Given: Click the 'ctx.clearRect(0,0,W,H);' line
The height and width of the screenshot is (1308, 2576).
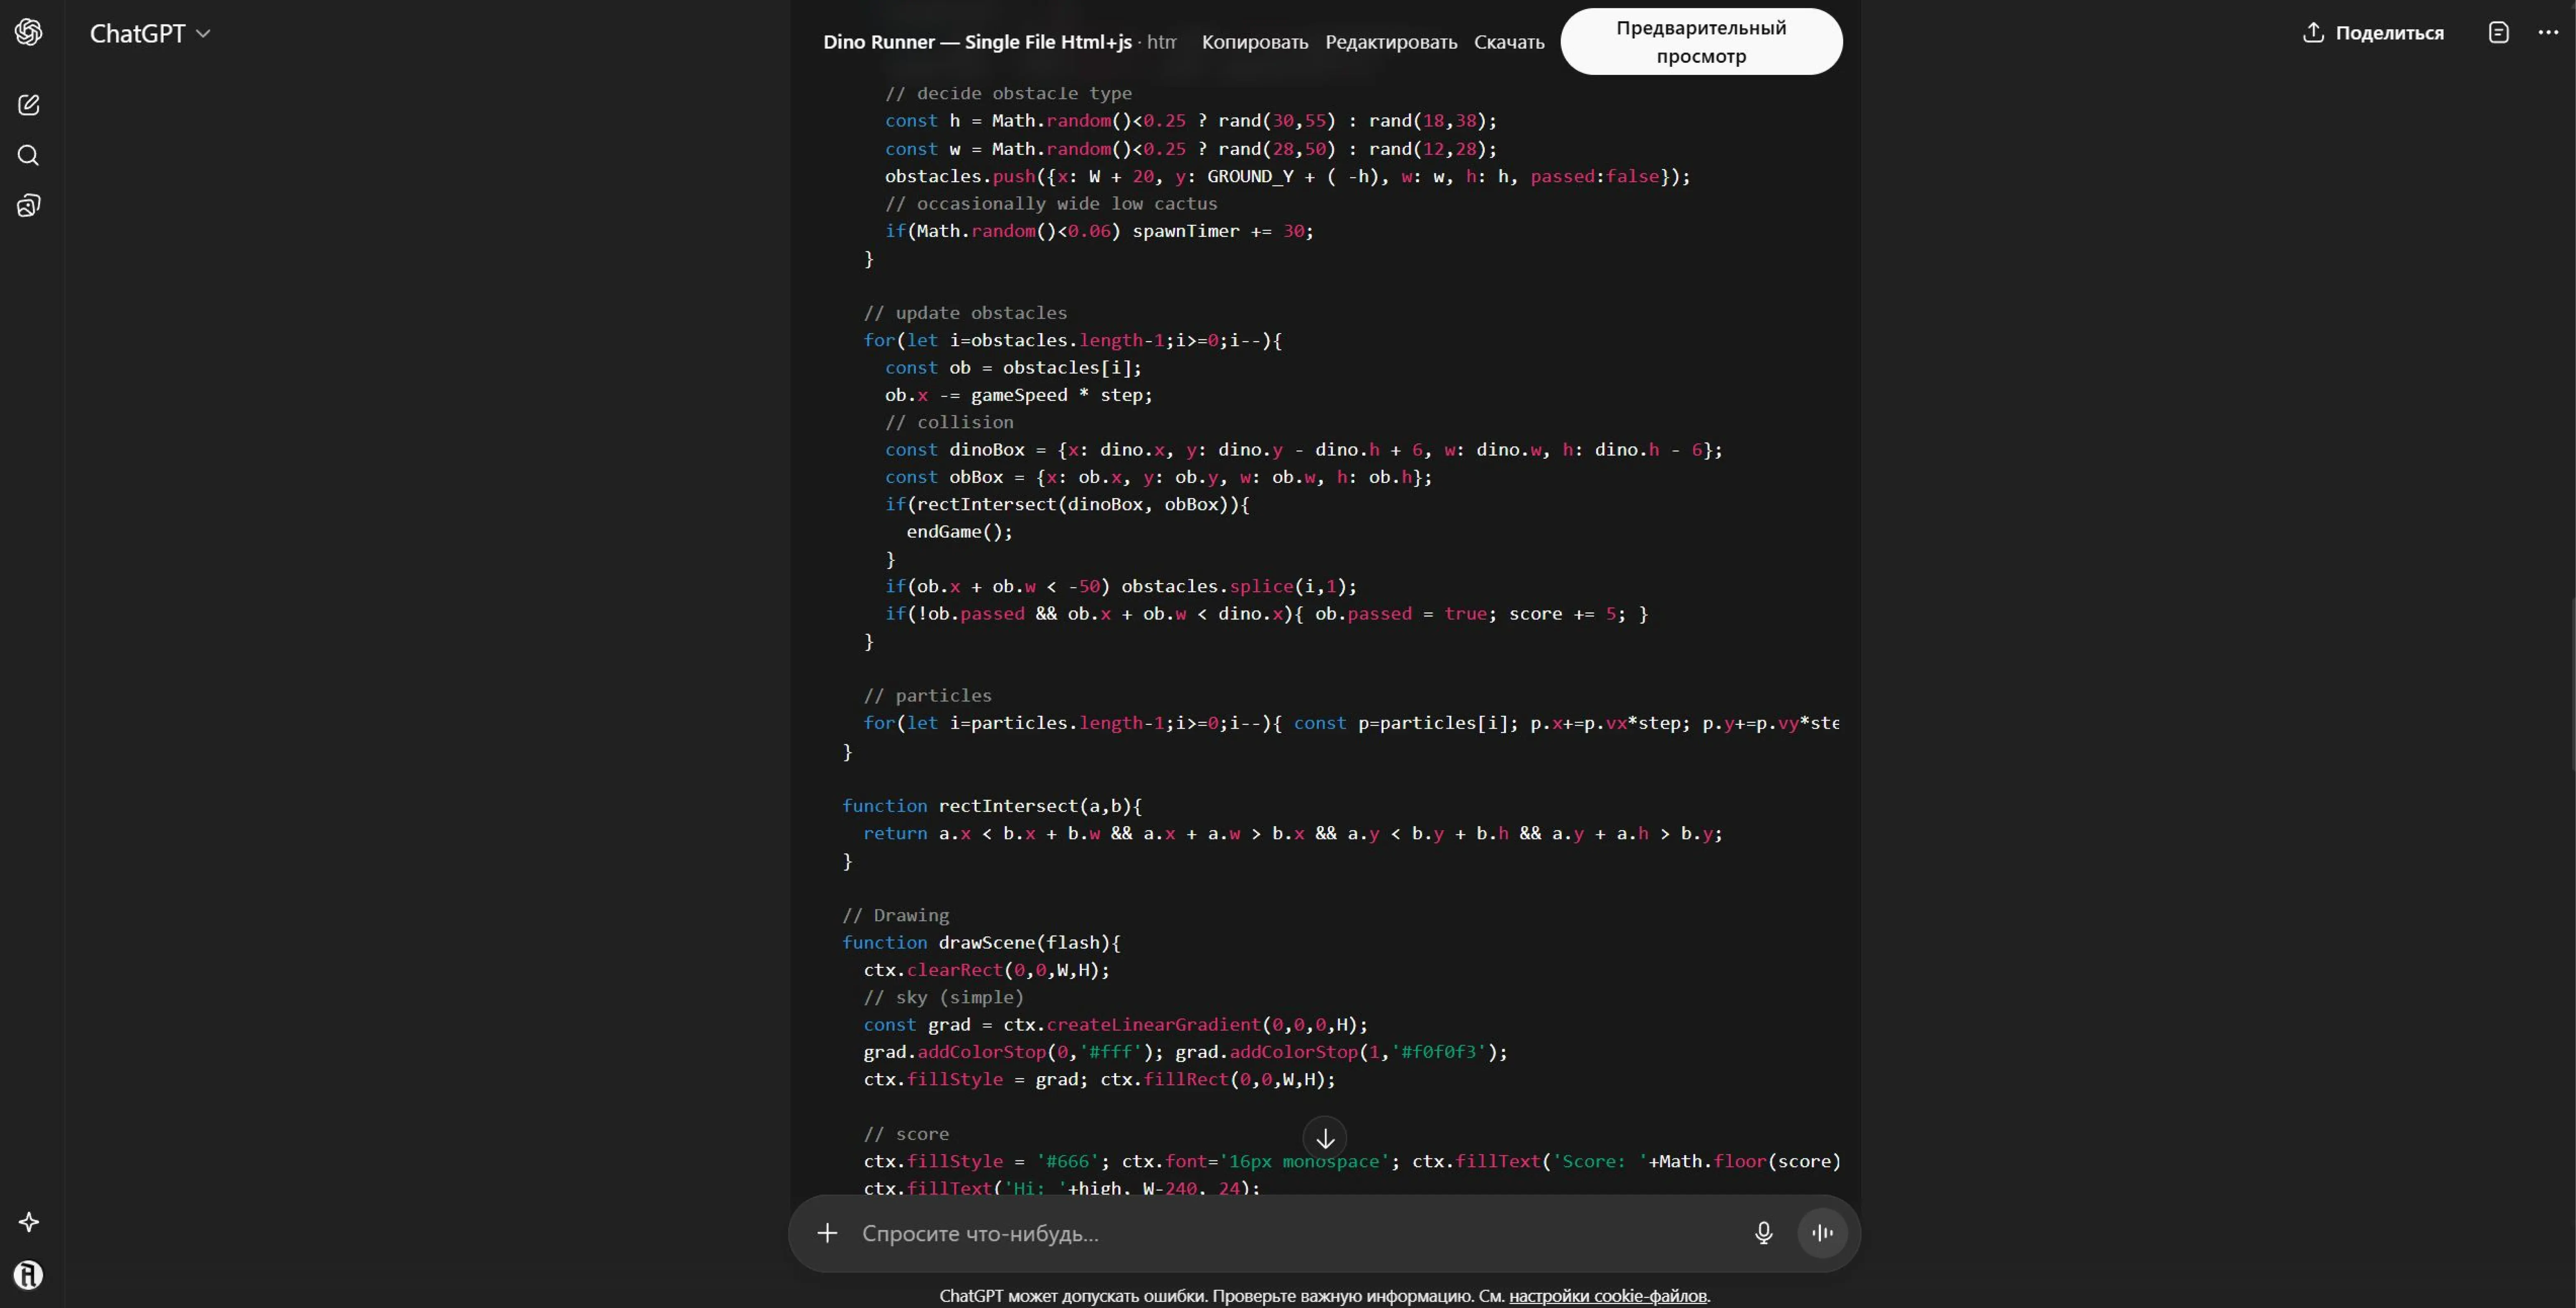Looking at the screenshot, I should (x=986, y=970).
